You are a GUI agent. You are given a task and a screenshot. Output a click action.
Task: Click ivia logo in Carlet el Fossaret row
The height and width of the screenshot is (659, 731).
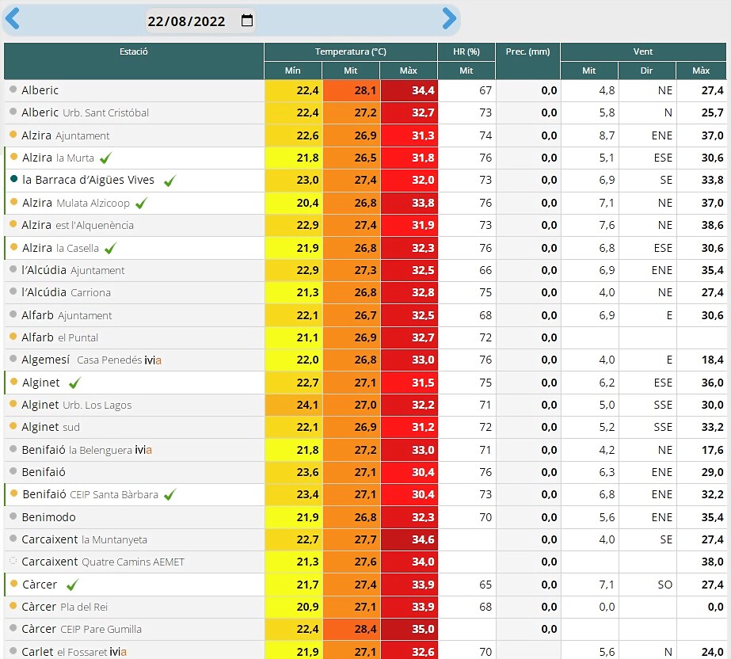click(x=118, y=652)
